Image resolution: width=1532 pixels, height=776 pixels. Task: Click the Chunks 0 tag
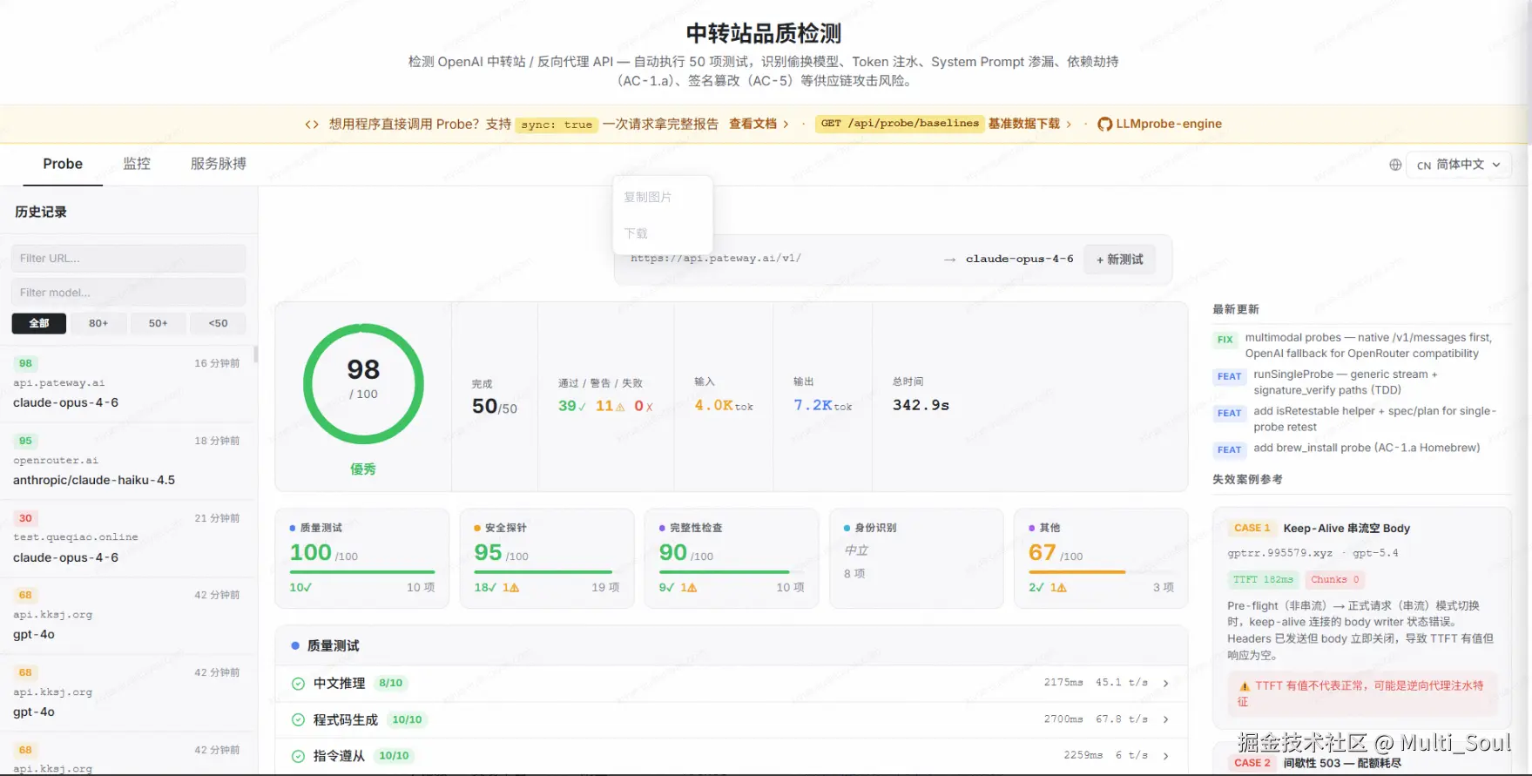pos(1334,580)
